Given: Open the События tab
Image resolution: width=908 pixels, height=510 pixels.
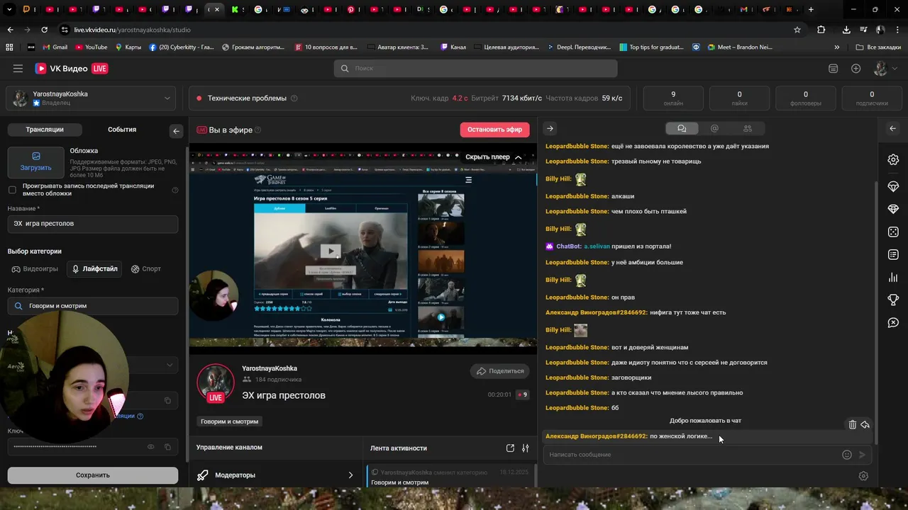Looking at the screenshot, I should click(122, 130).
